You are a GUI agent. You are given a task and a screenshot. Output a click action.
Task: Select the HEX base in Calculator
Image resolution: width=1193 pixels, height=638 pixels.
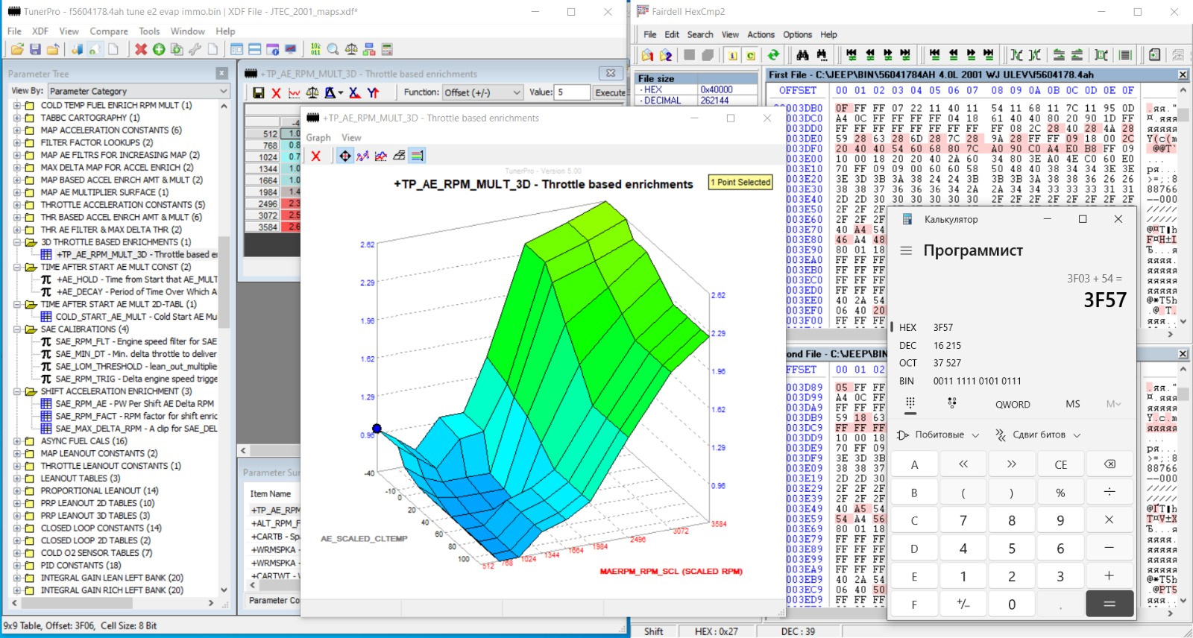(x=907, y=327)
